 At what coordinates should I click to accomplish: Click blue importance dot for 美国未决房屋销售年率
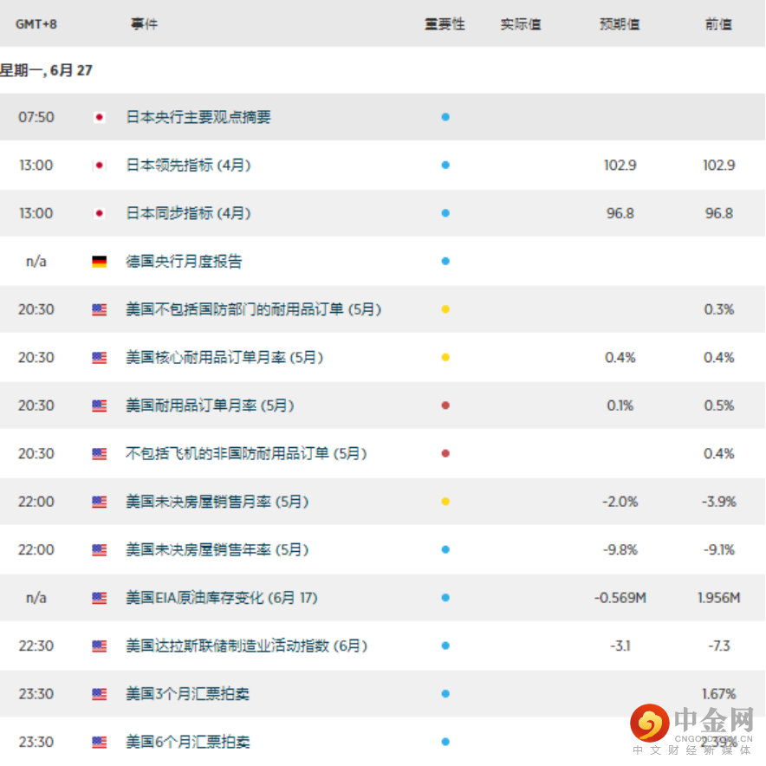[x=445, y=550]
